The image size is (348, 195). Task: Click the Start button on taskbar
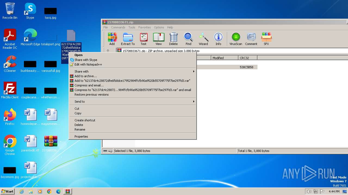tap(7, 191)
